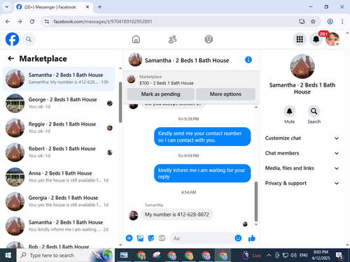Click the browser address bar URL
This screenshot has width=350, height=262.
coord(103,22)
